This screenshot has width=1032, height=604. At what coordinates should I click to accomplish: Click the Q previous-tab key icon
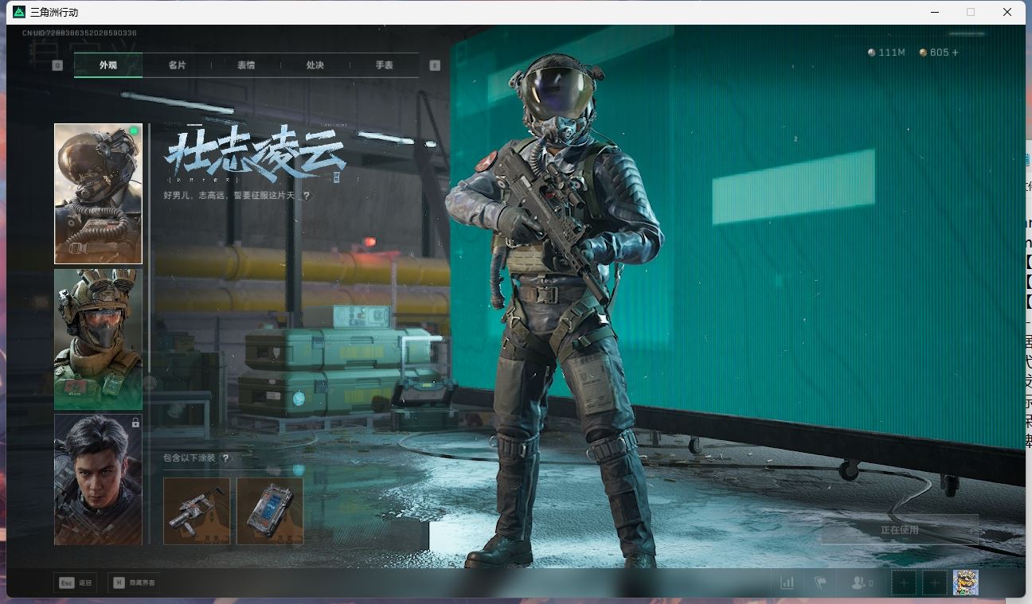pyautogui.click(x=57, y=65)
